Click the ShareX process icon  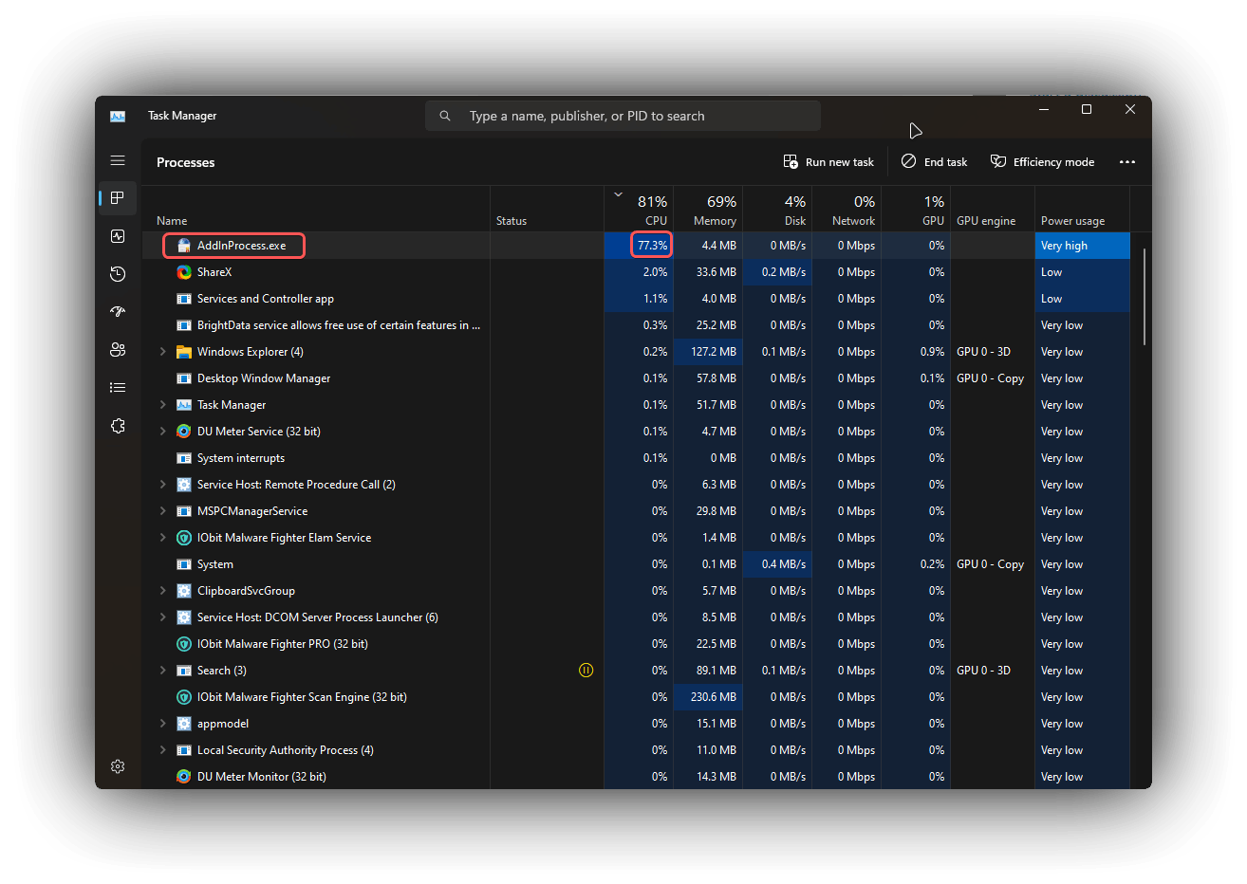click(x=184, y=272)
